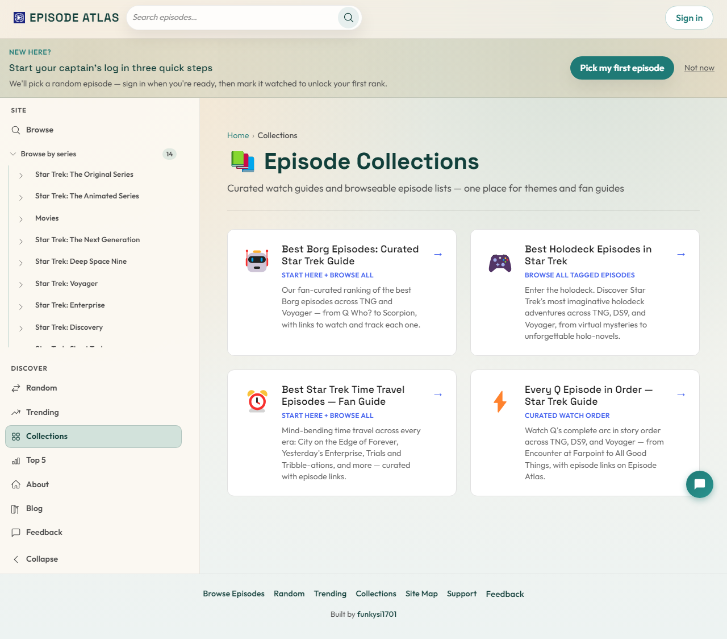The height and width of the screenshot is (639, 727).
Task: Click the 14 series count badge
Action: click(x=169, y=154)
